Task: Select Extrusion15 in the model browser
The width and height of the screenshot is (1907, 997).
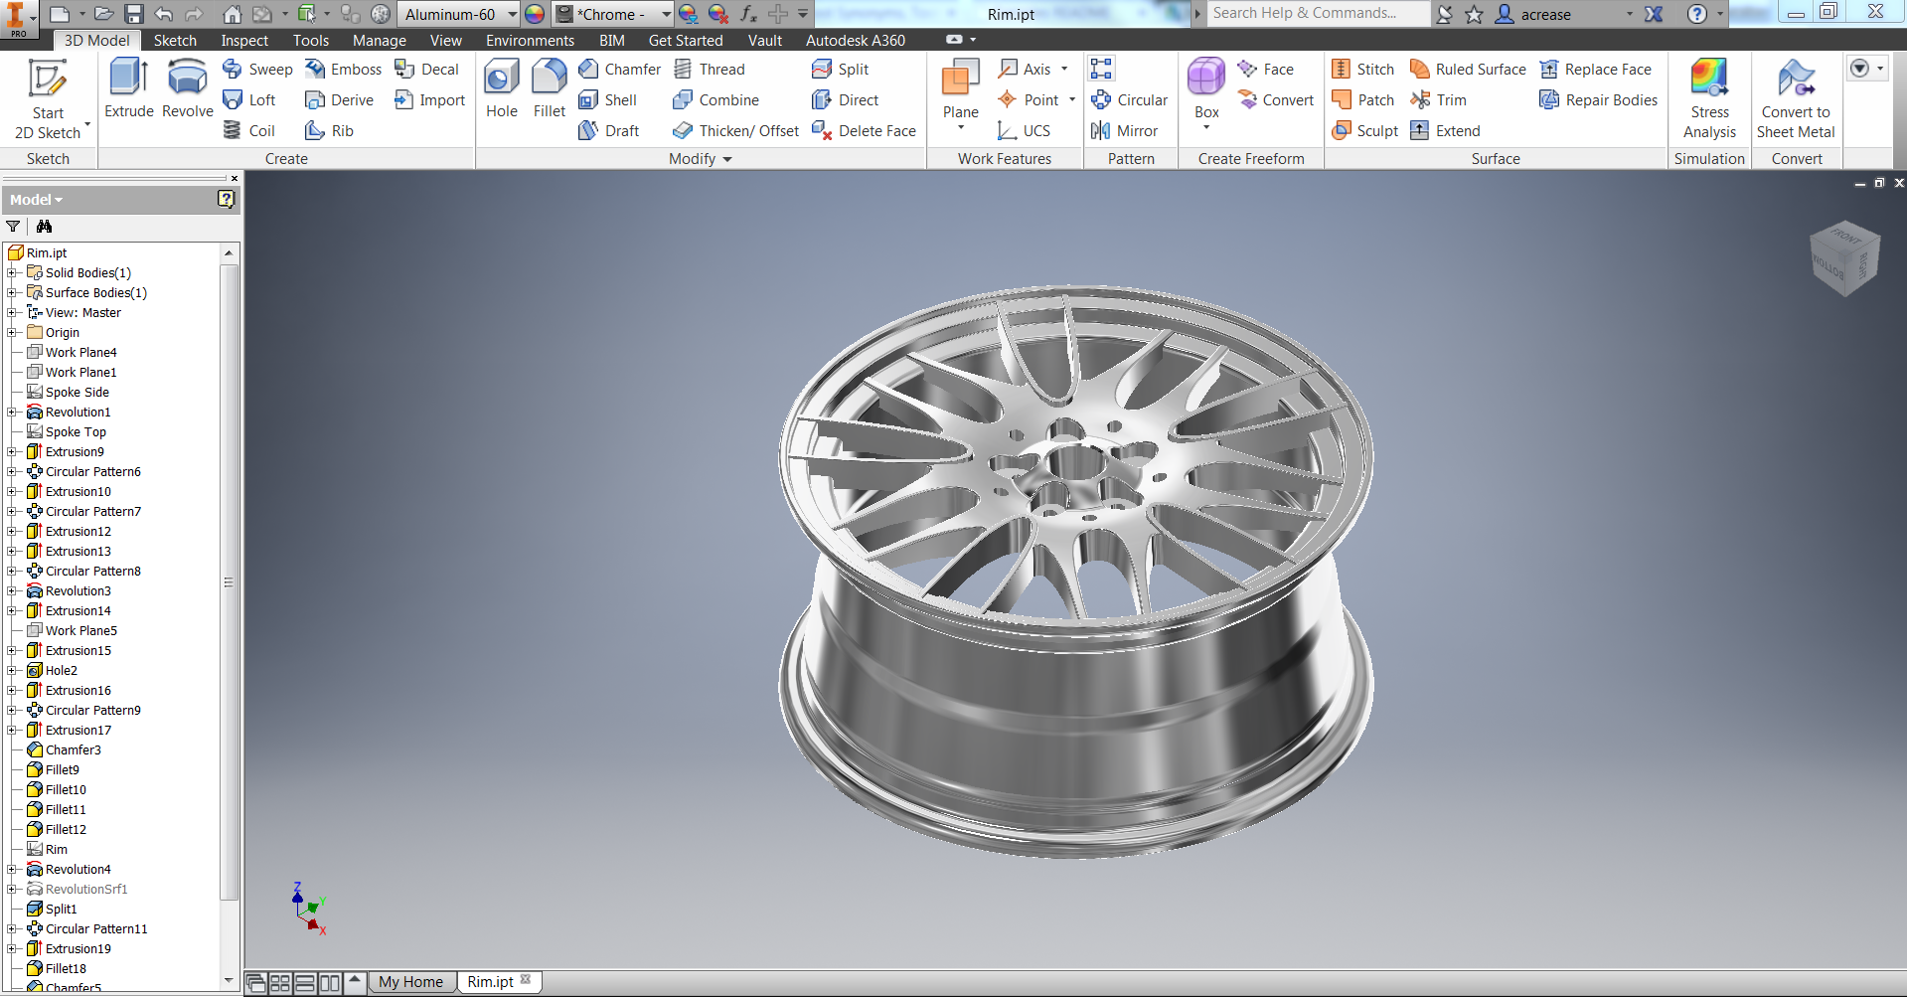Action: point(79,650)
